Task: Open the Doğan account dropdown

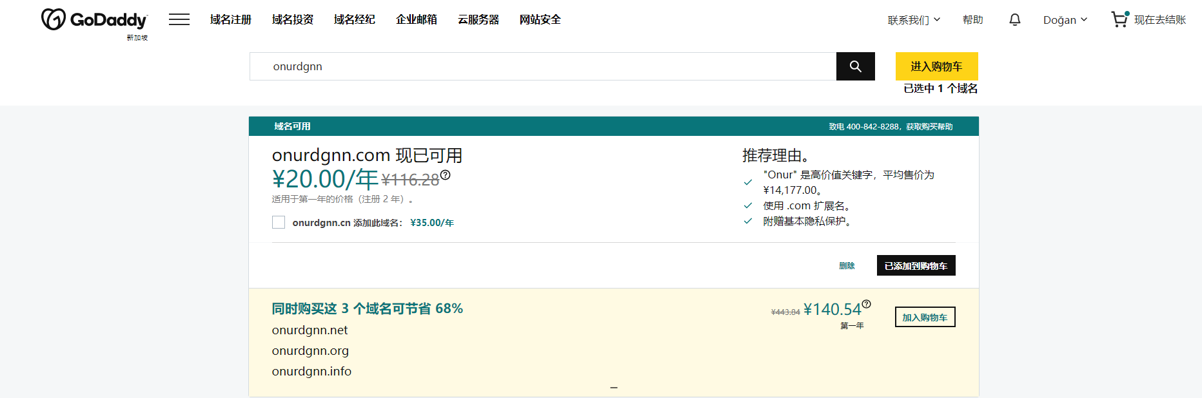Action: tap(1065, 20)
